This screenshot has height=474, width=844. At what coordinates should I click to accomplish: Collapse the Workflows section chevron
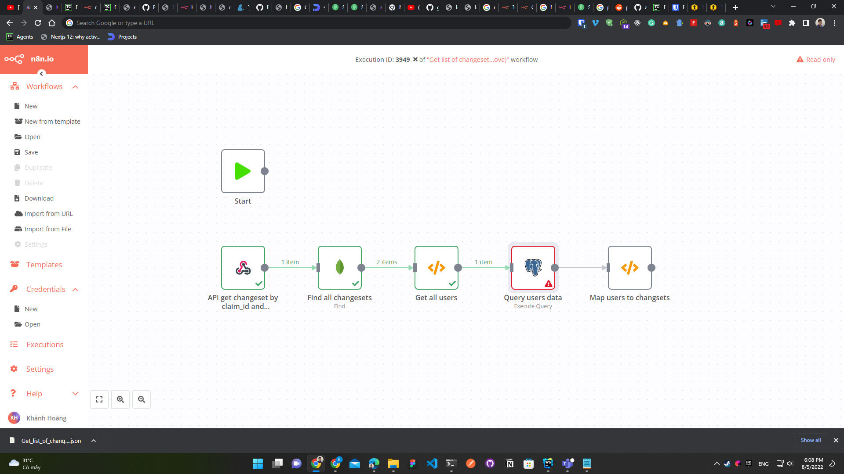click(x=75, y=87)
